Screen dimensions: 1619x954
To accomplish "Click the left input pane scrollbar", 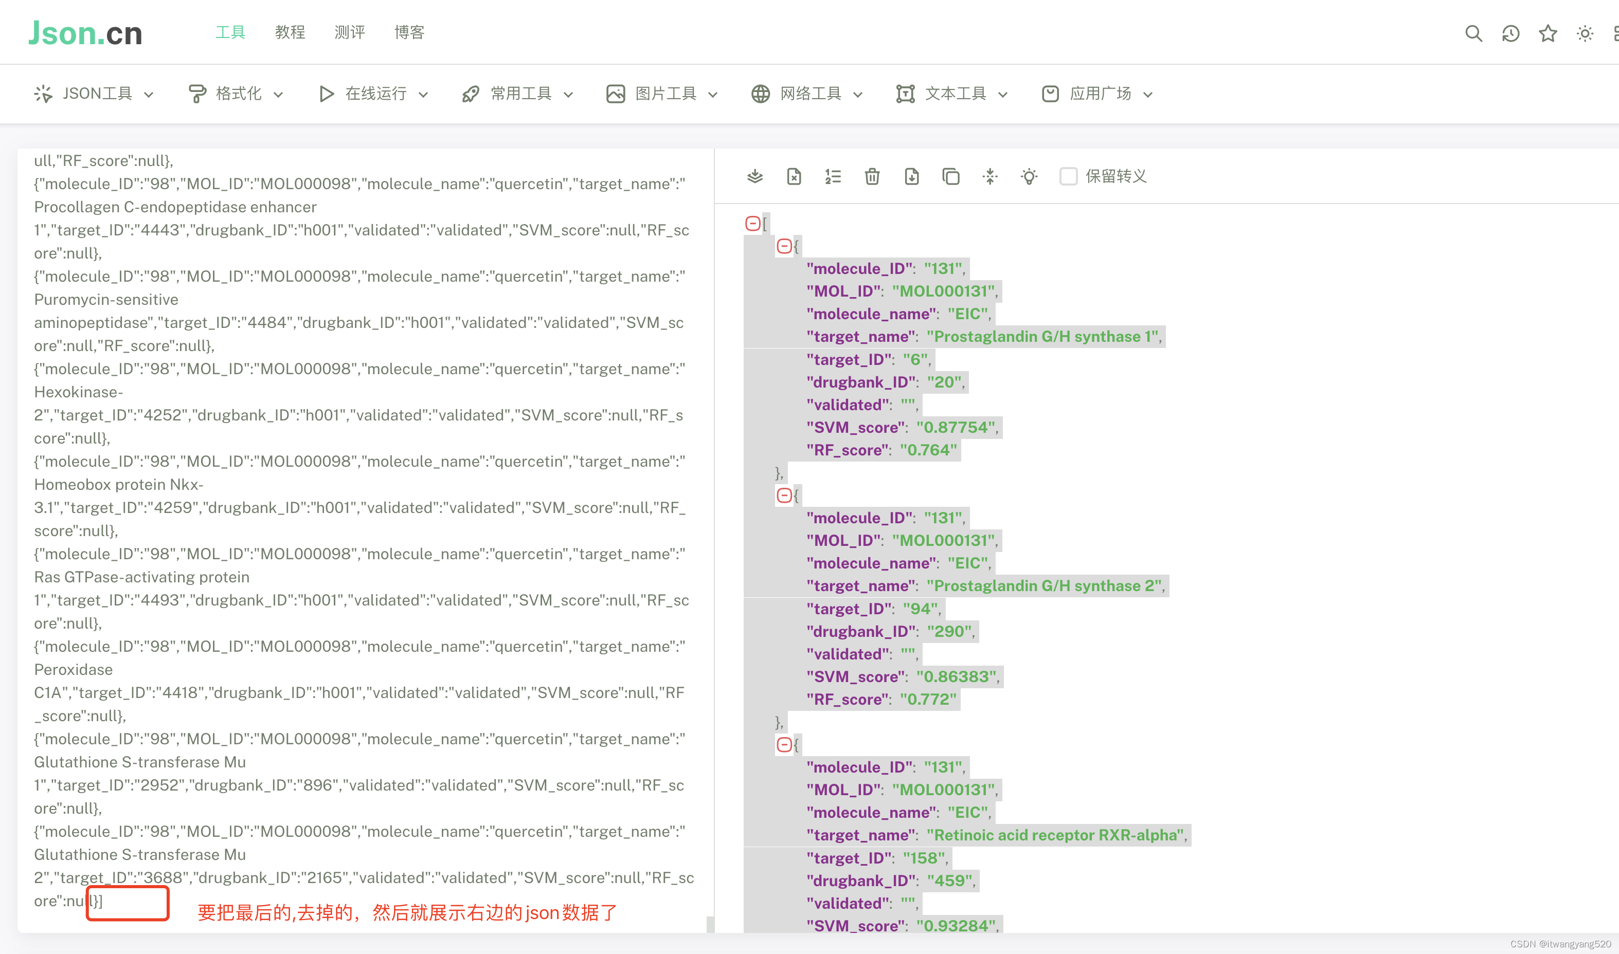I will tap(710, 924).
